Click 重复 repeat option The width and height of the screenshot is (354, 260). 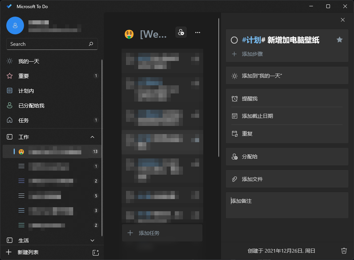[x=287, y=134]
